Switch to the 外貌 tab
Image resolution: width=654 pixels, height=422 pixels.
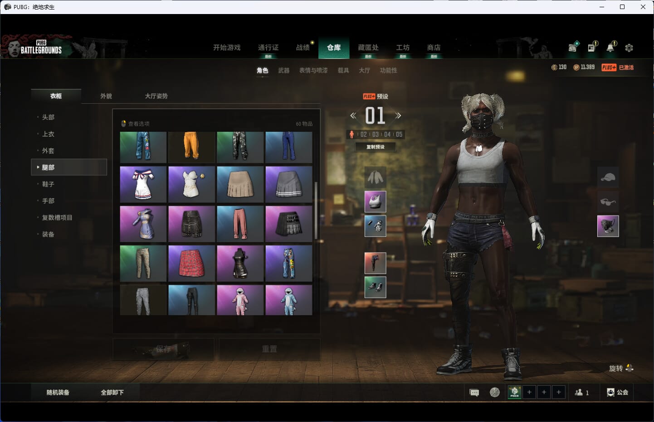tap(106, 96)
